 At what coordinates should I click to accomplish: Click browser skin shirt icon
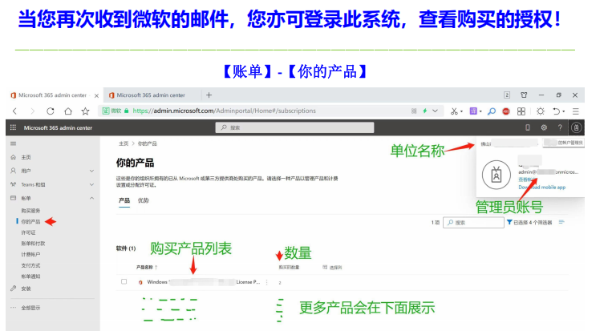[x=524, y=95]
